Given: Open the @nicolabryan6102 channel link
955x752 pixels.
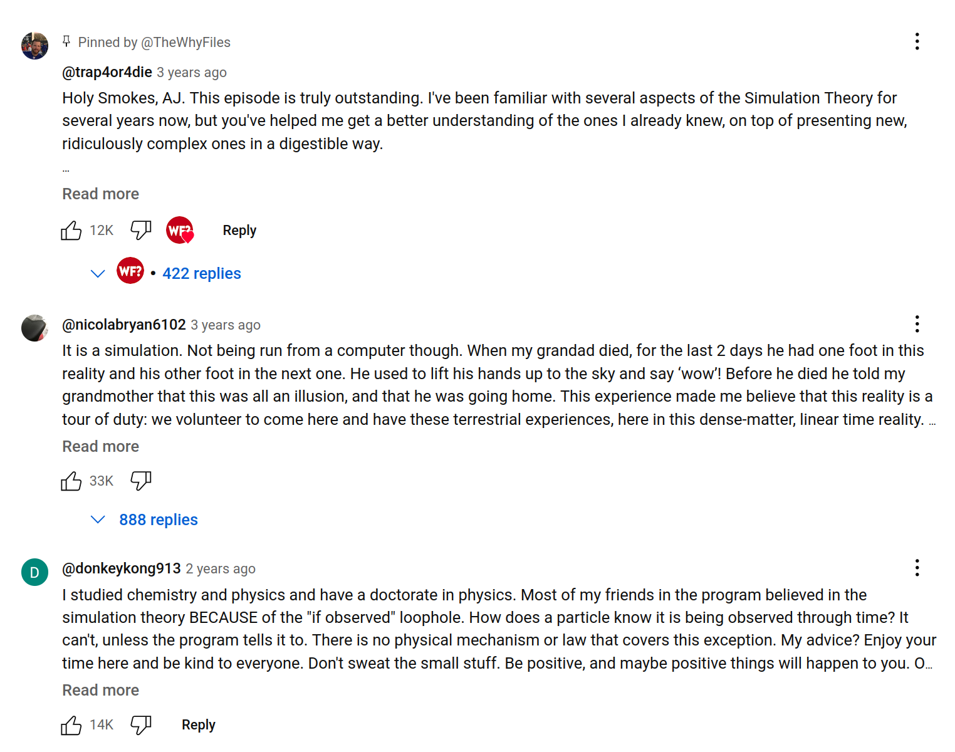Looking at the screenshot, I should click(x=124, y=325).
